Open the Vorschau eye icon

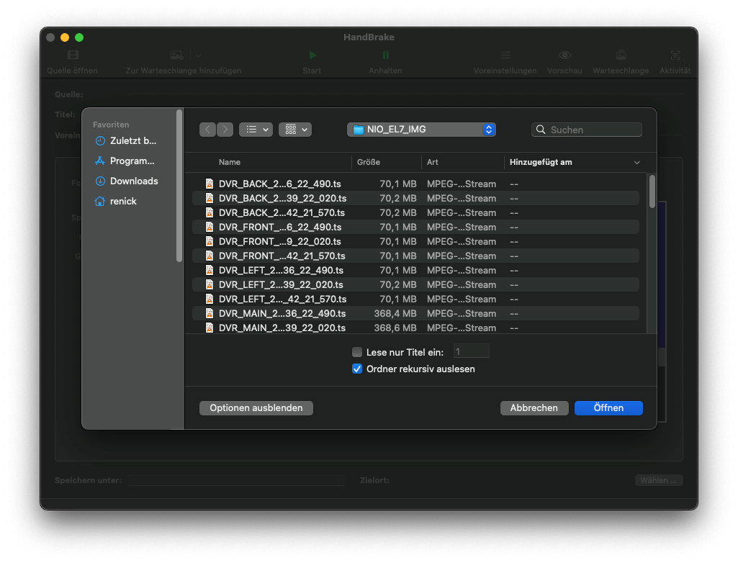(x=564, y=55)
